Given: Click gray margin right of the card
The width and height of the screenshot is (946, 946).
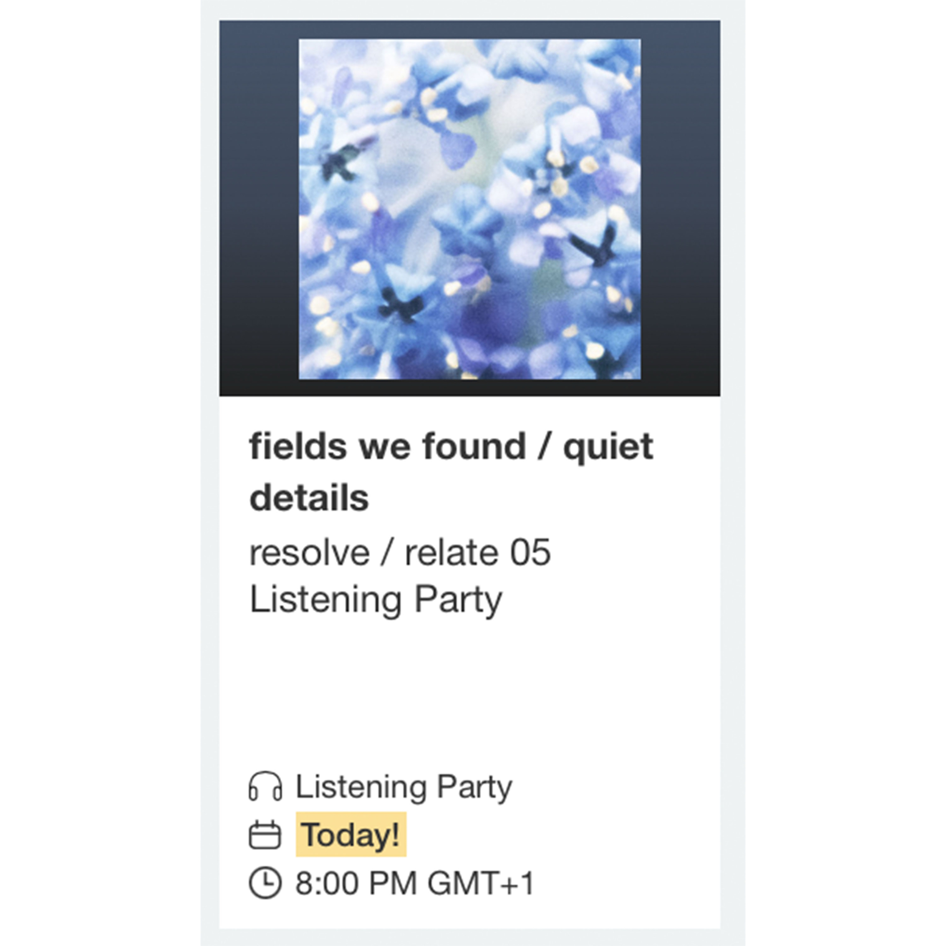Looking at the screenshot, I should [x=733, y=490].
